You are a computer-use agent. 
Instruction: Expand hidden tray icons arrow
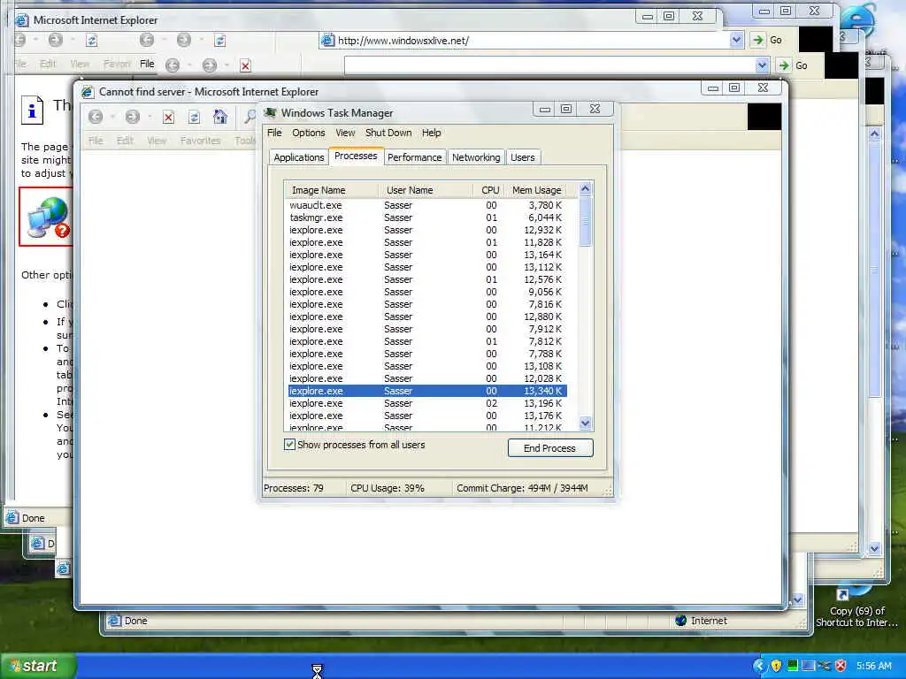[x=760, y=666]
